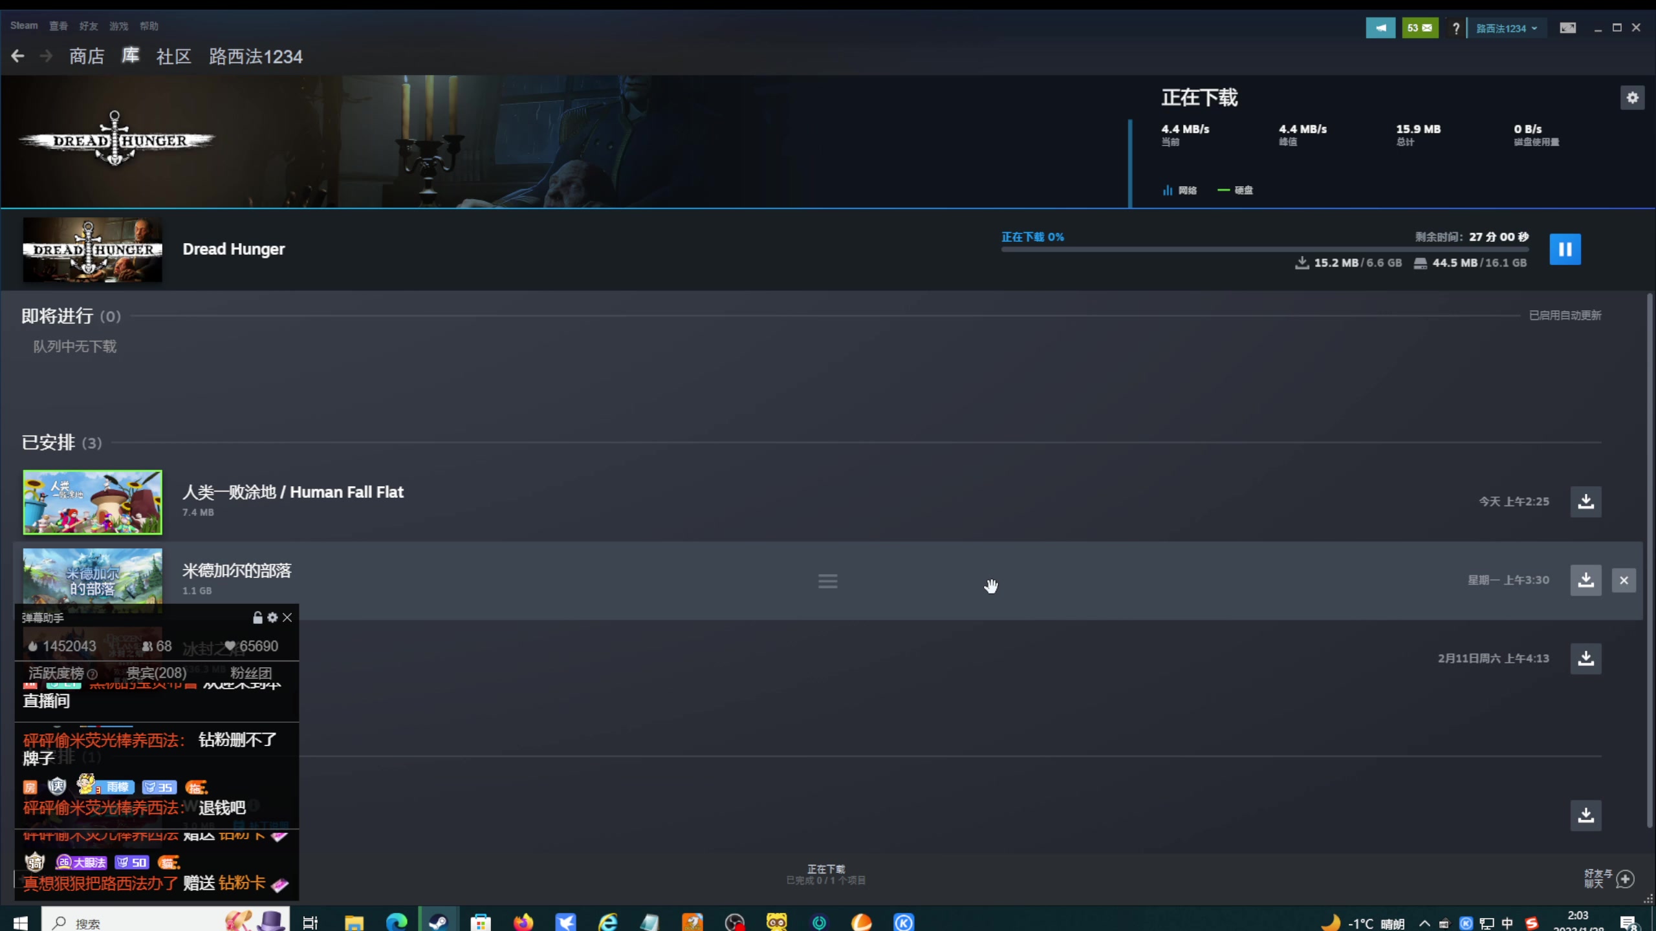Open the Human Fall Flat title
The width and height of the screenshot is (1656, 931).
coord(293,492)
